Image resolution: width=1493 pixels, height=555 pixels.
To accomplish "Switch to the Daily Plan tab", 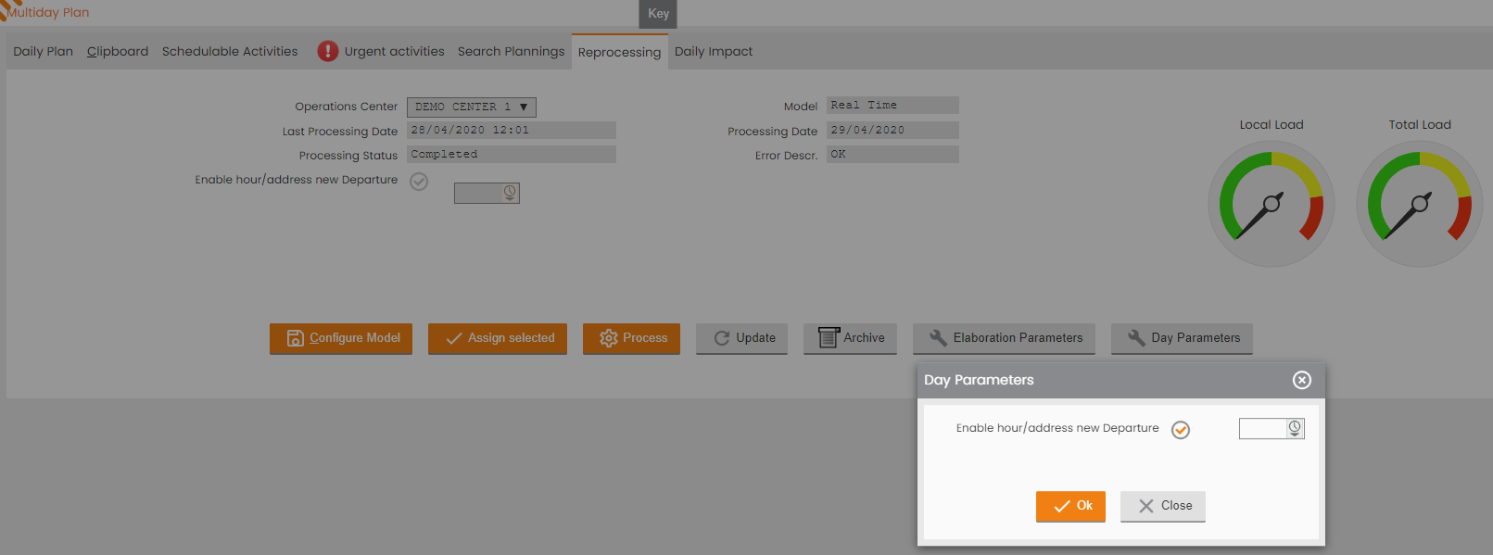I will click(x=43, y=52).
